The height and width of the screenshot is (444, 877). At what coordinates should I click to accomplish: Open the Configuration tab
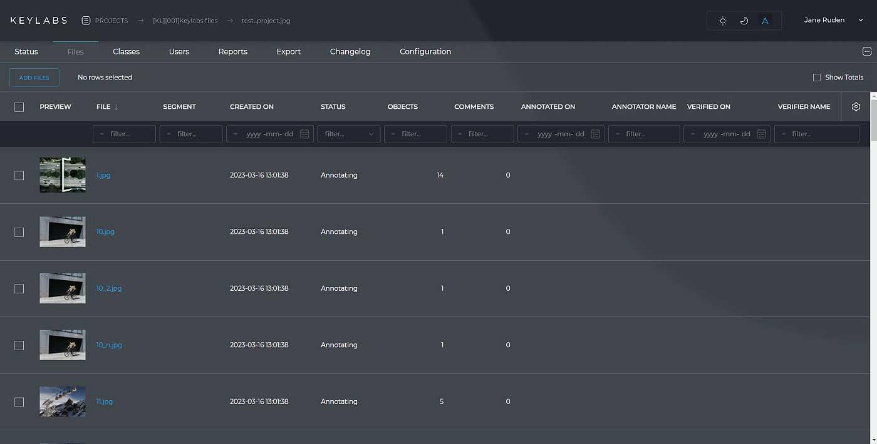pos(425,52)
